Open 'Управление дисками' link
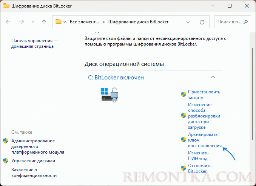This screenshot has width=256, height=186. [x=33, y=161]
